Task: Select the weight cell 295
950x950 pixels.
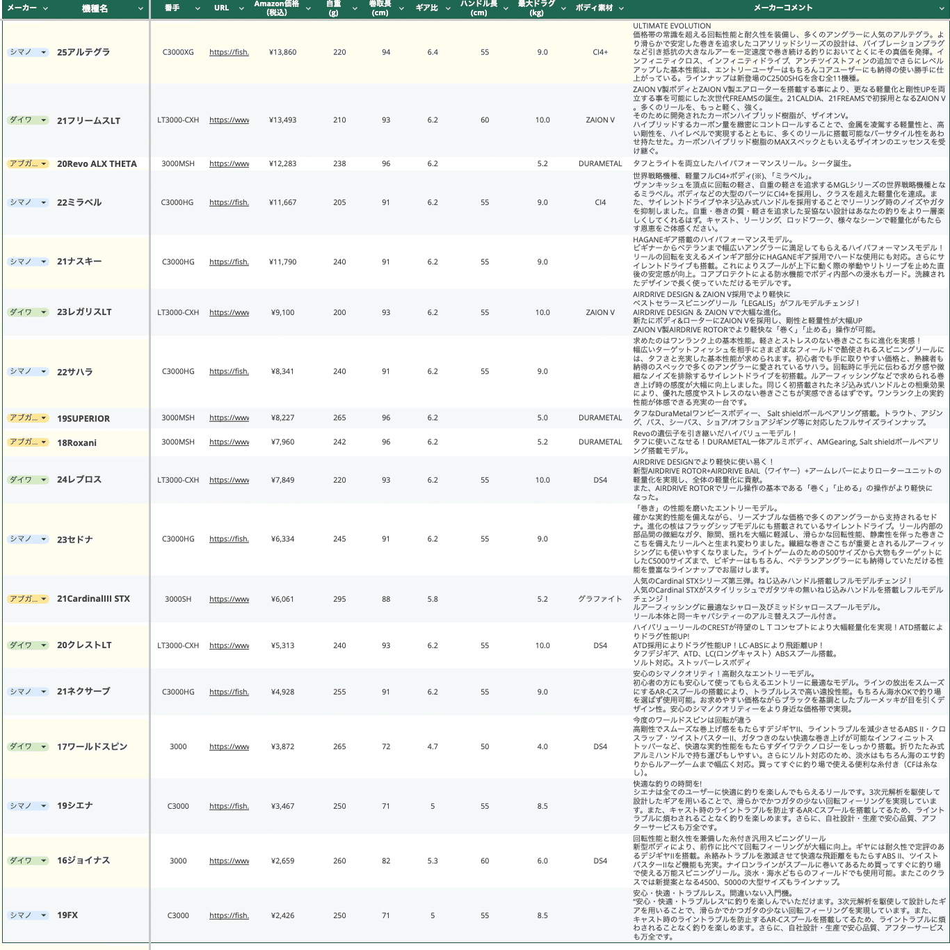Action: click(x=339, y=599)
